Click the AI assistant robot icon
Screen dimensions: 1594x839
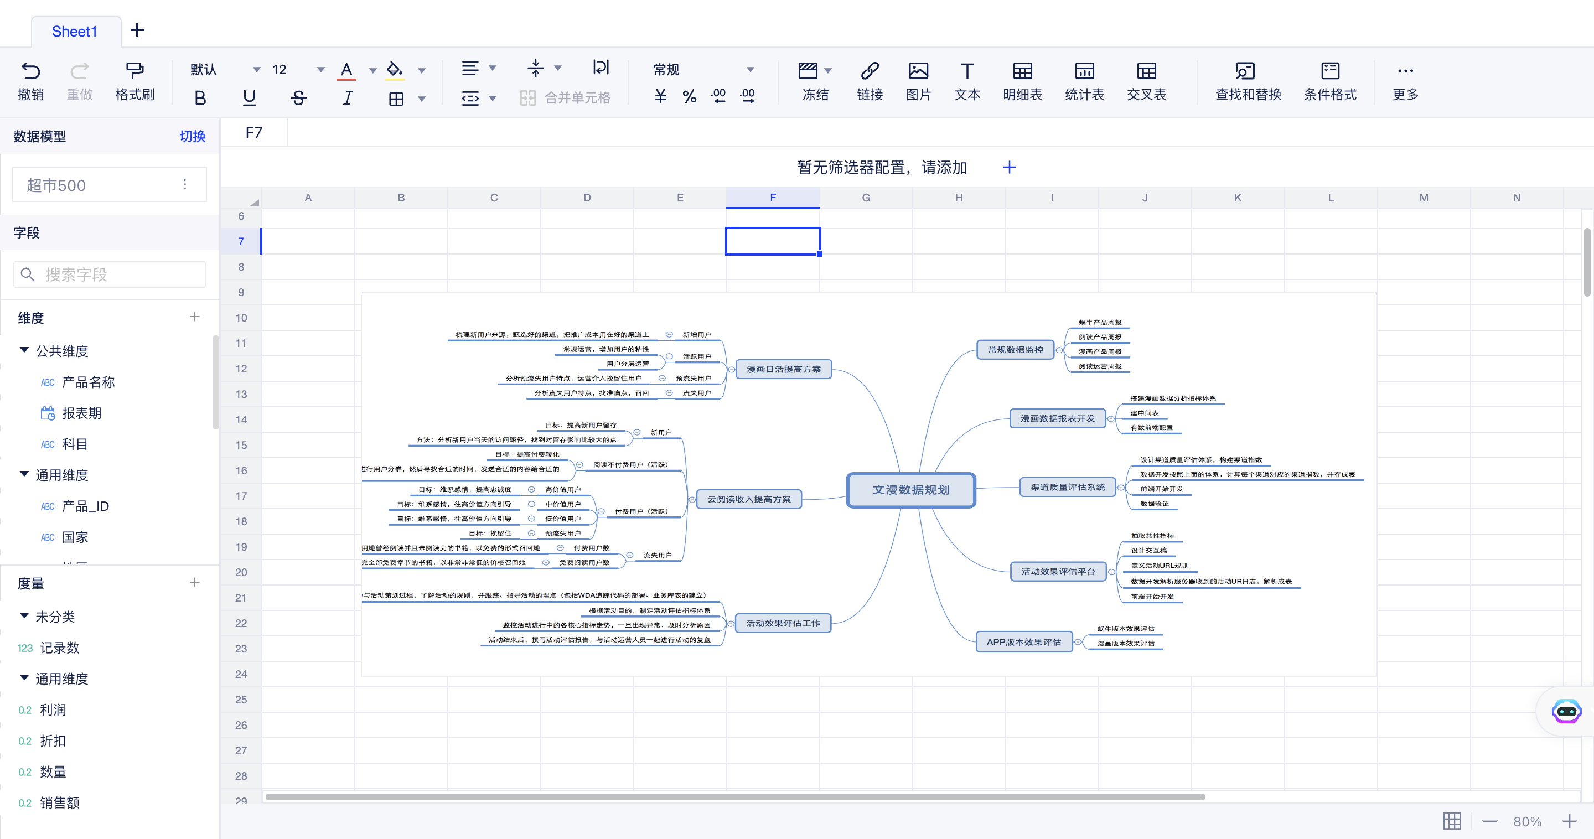[x=1566, y=712]
